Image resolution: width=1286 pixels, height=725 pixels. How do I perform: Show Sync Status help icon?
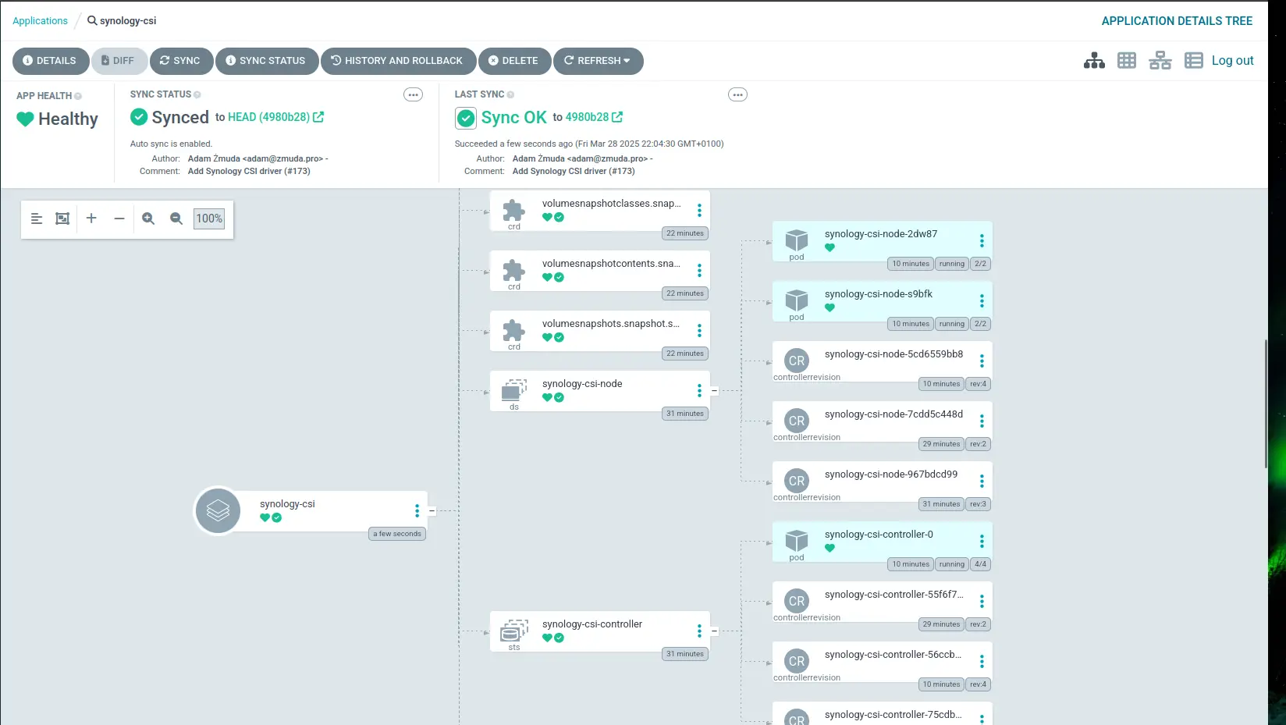197,94
